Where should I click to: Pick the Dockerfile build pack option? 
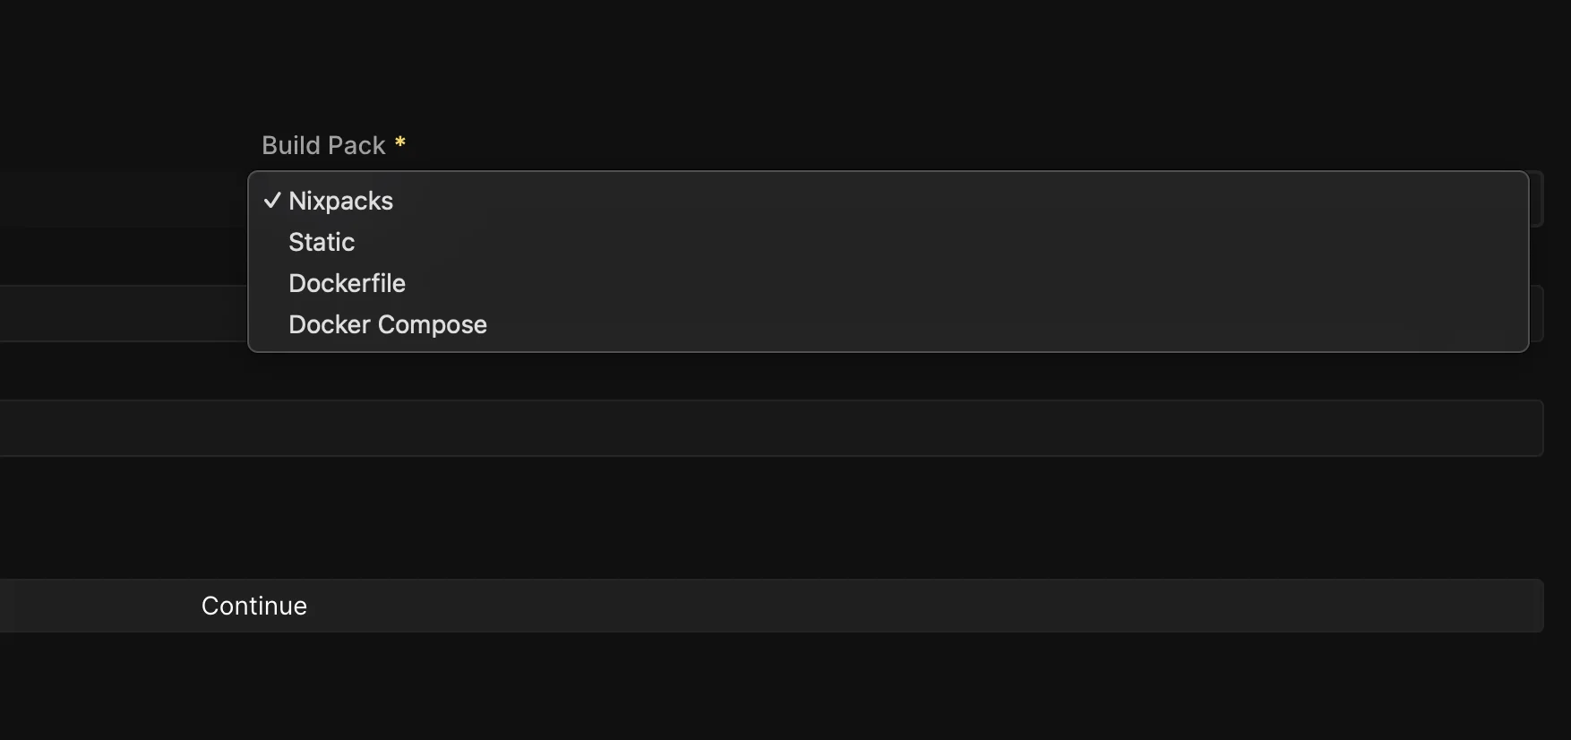347,283
